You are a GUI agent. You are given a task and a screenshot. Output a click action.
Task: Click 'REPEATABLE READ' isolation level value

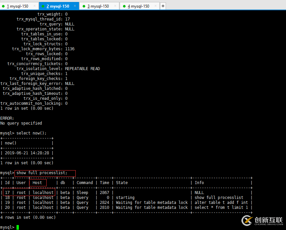[x=82, y=69]
